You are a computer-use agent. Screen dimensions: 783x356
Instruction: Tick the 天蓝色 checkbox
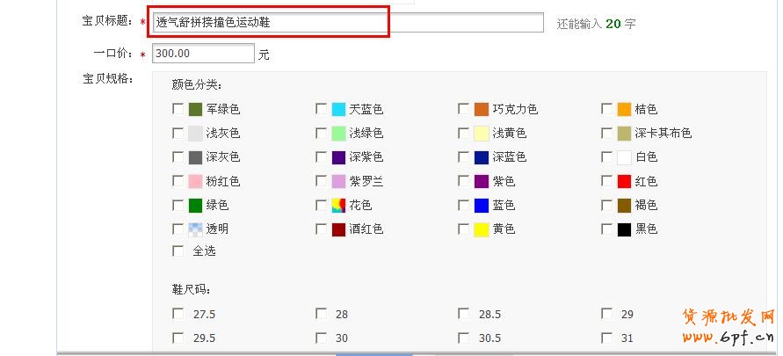(x=322, y=110)
